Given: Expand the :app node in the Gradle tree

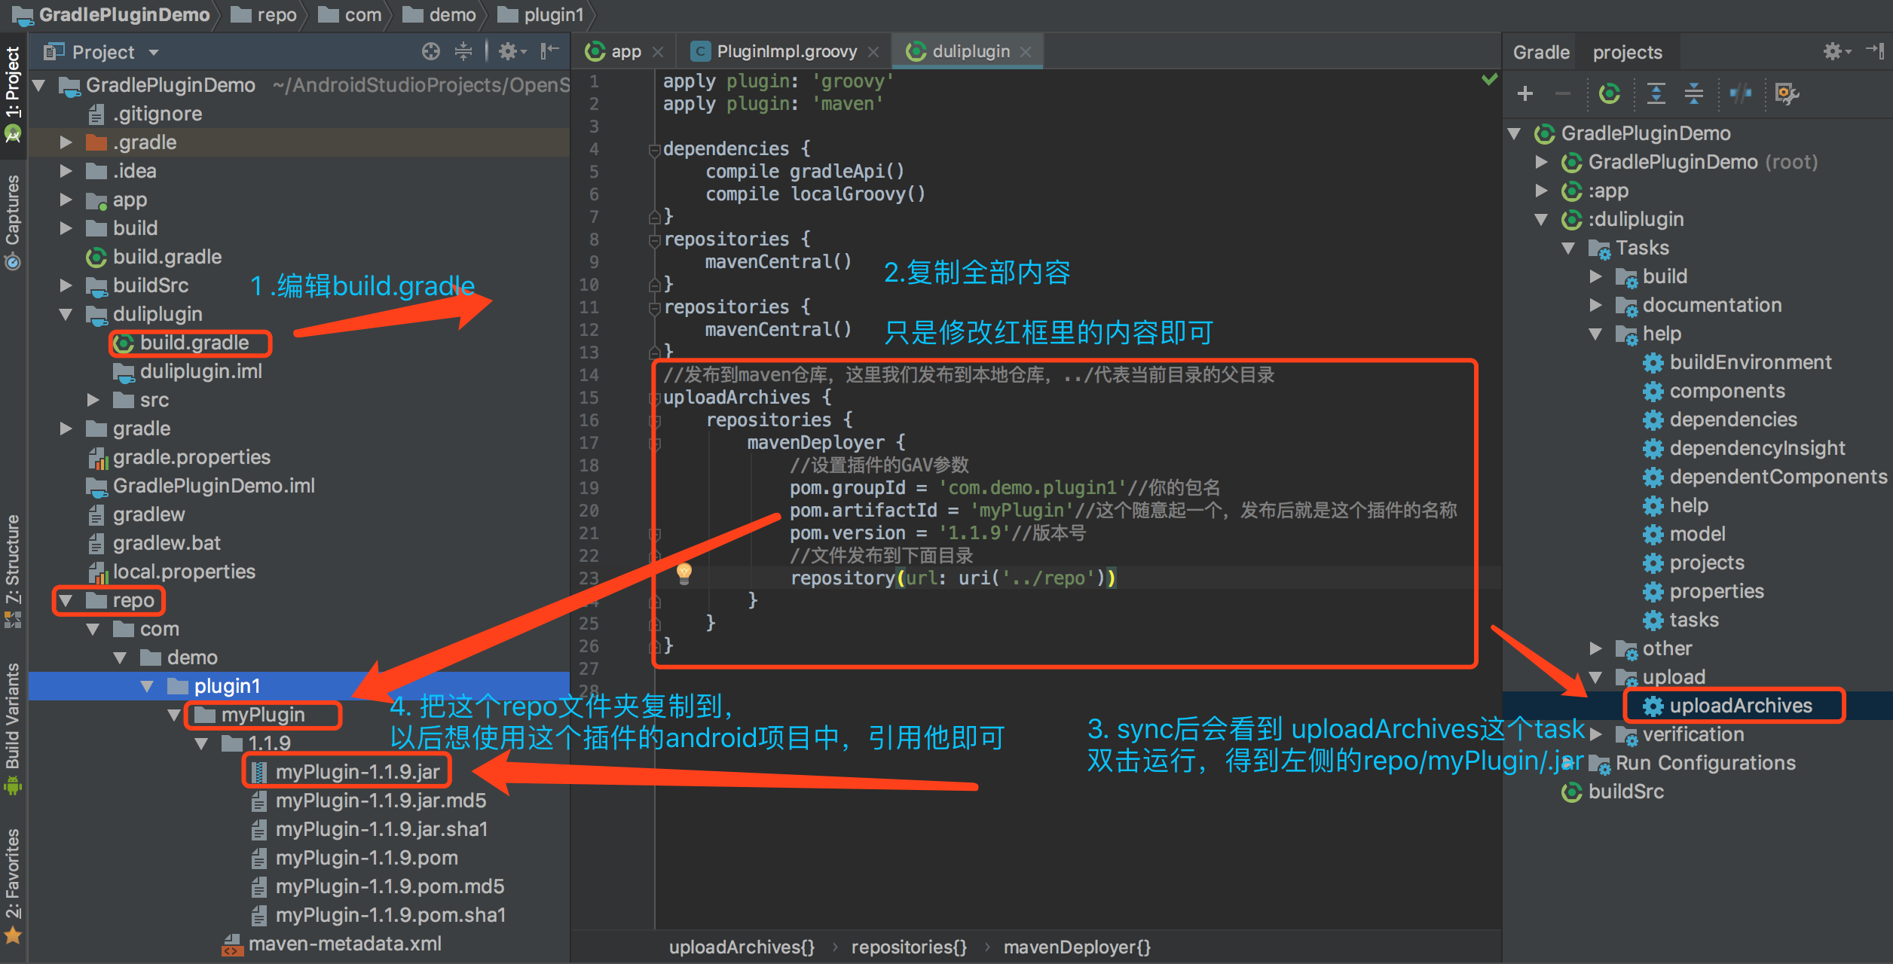Looking at the screenshot, I should pyautogui.click(x=1541, y=191).
